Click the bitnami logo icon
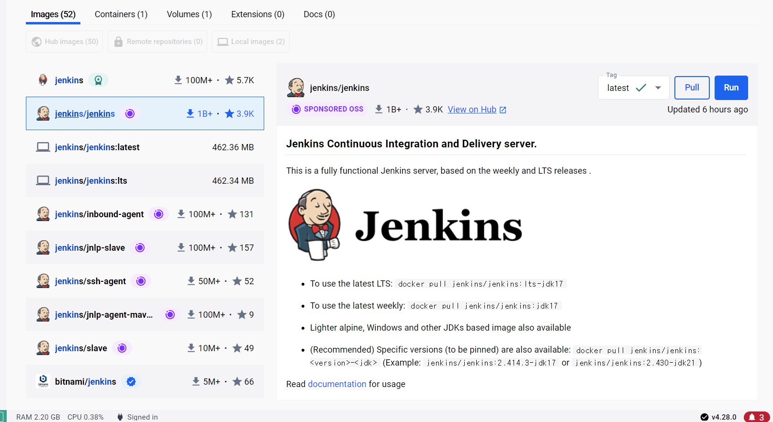The width and height of the screenshot is (773, 422). [43, 381]
